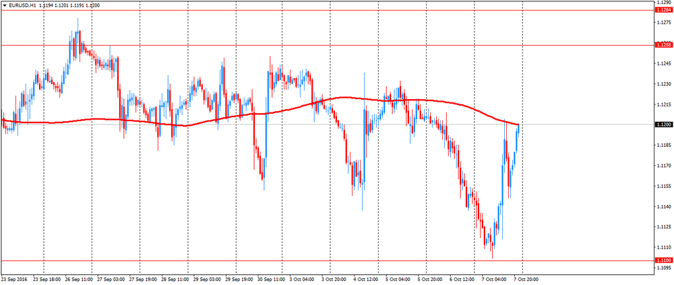
Task: Click the 5 Oct 04:00 time label
Action: [x=396, y=278]
